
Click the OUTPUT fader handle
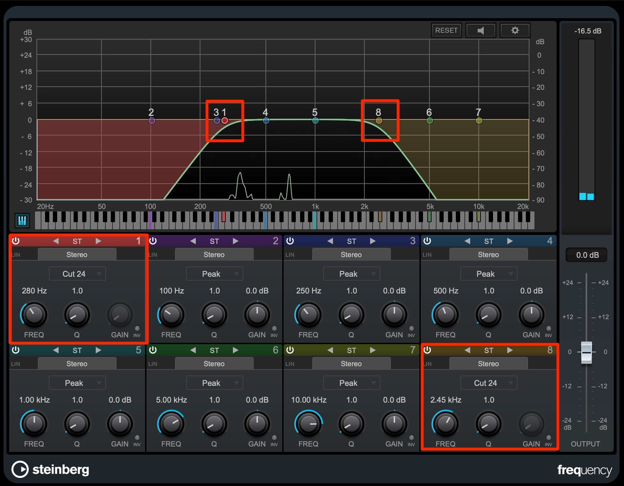pyautogui.click(x=586, y=352)
